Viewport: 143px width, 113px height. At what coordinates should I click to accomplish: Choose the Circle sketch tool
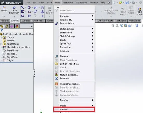click(29, 7)
